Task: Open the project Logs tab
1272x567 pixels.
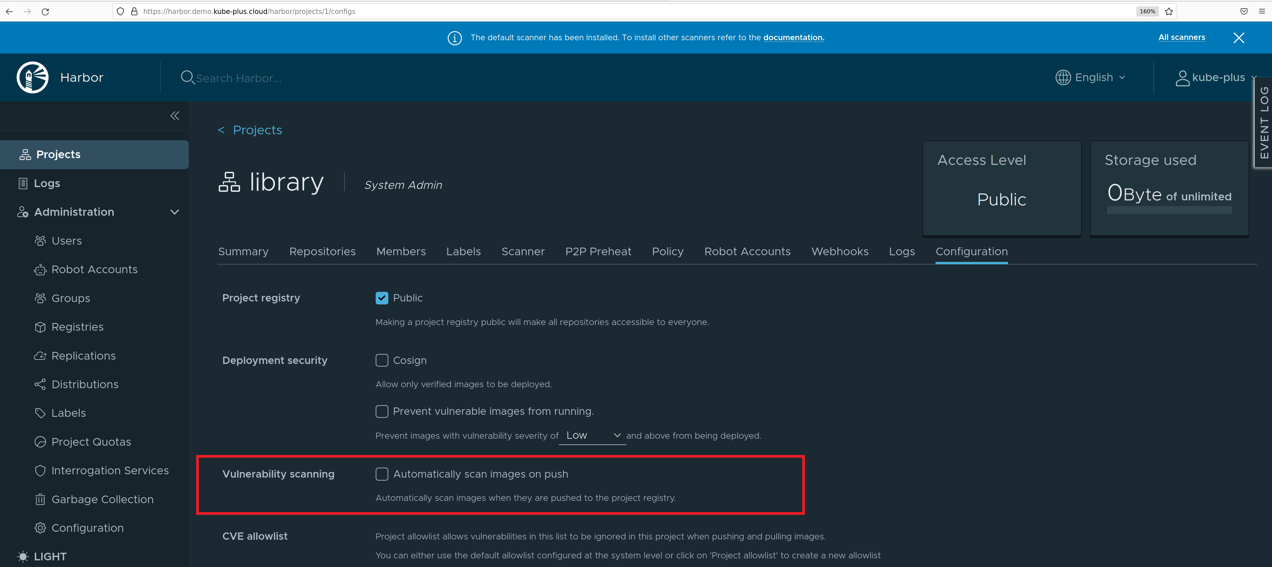Action: coord(902,252)
